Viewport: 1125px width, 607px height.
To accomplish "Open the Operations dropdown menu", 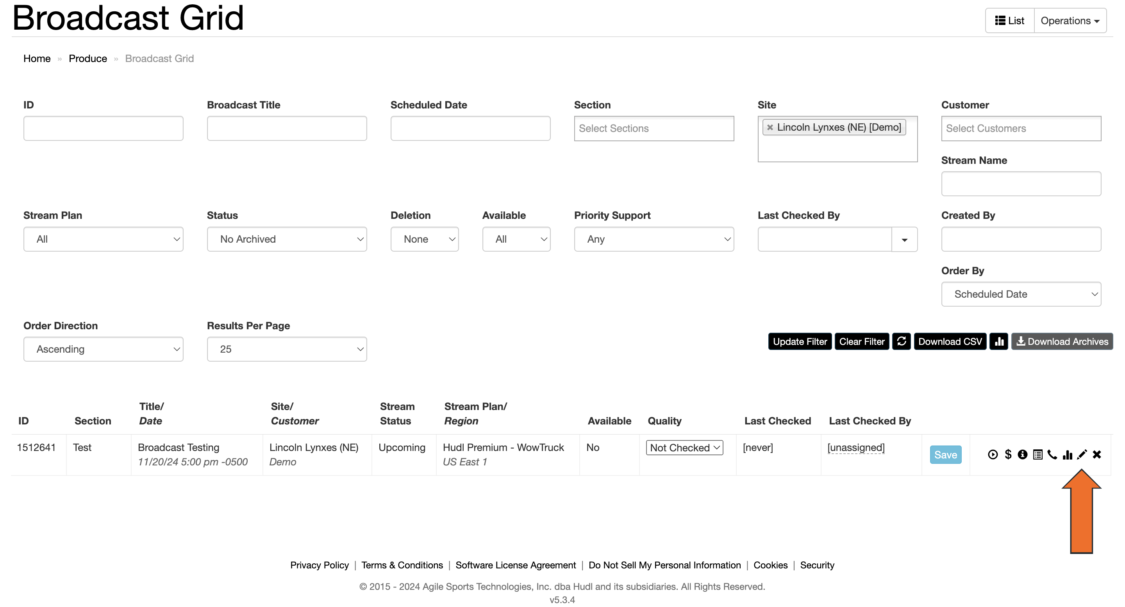I will [x=1070, y=21].
